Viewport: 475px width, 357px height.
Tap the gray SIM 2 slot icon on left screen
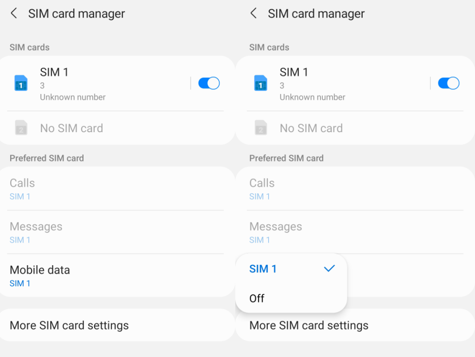21,127
